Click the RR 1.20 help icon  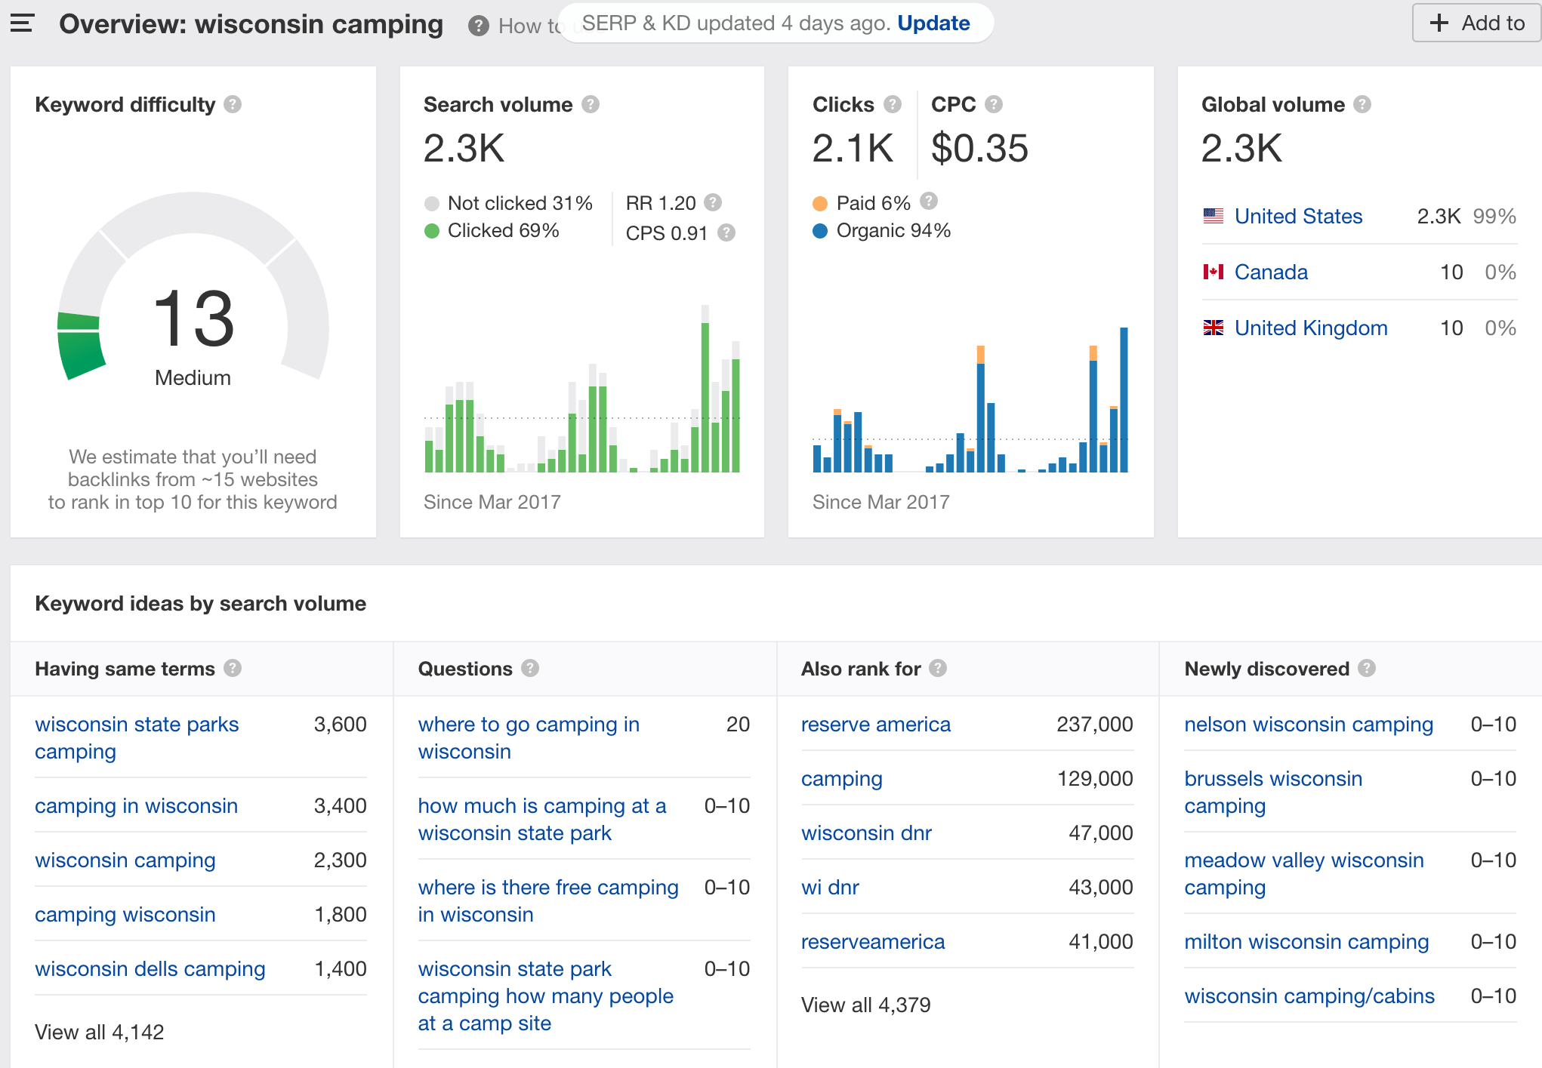click(713, 202)
